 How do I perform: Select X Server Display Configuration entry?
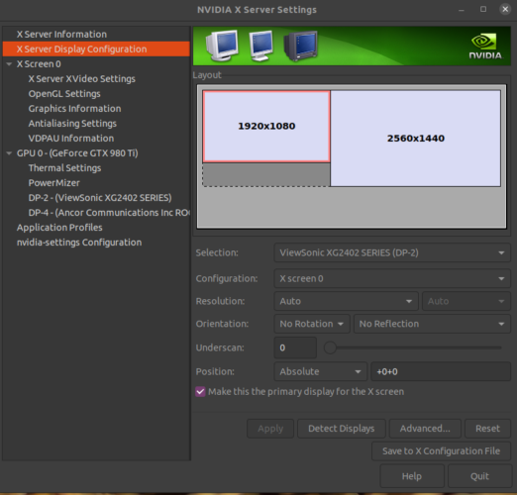point(96,49)
